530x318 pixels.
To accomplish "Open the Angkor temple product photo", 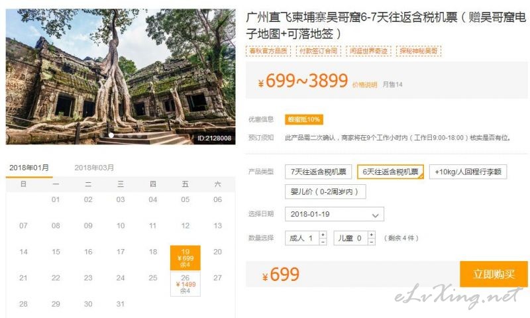I will click(x=121, y=77).
